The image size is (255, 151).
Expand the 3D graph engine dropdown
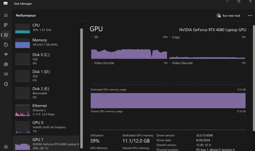(x=92, y=37)
